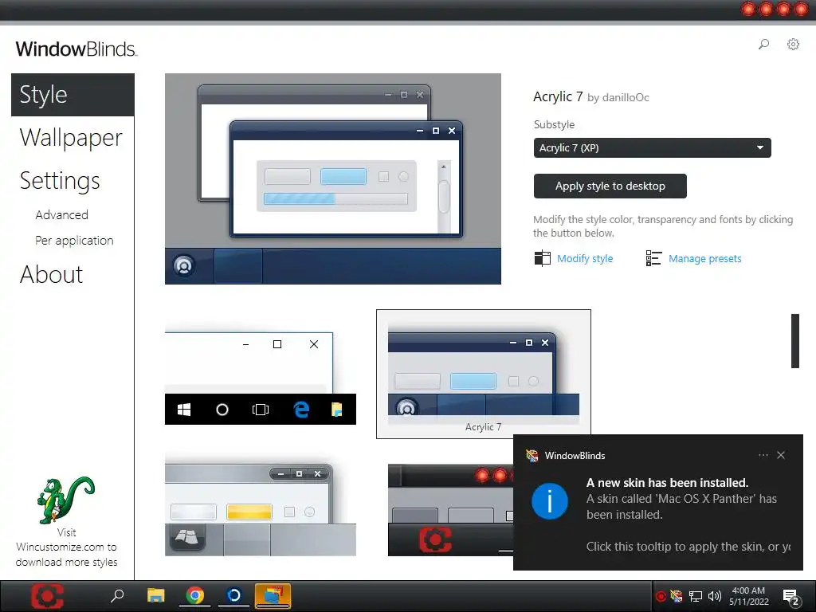Screen dimensions: 816x612
Task: Open the notification options ellipsis
Action: click(x=763, y=455)
